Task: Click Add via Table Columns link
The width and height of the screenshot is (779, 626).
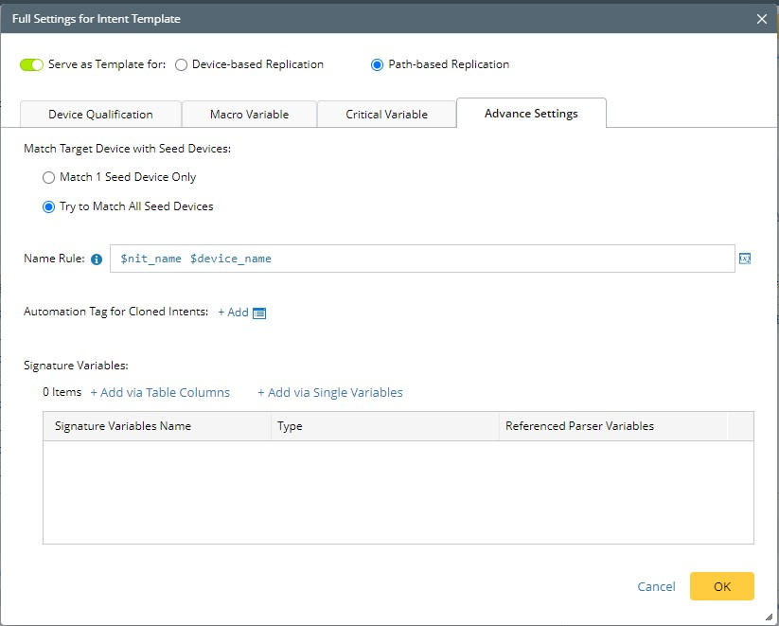Action: click(x=160, y=392)
